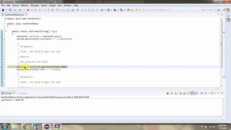Viewport: 231px width, 130px height.
Task: Maximize the Console view
Action: [x=222, y=93]
